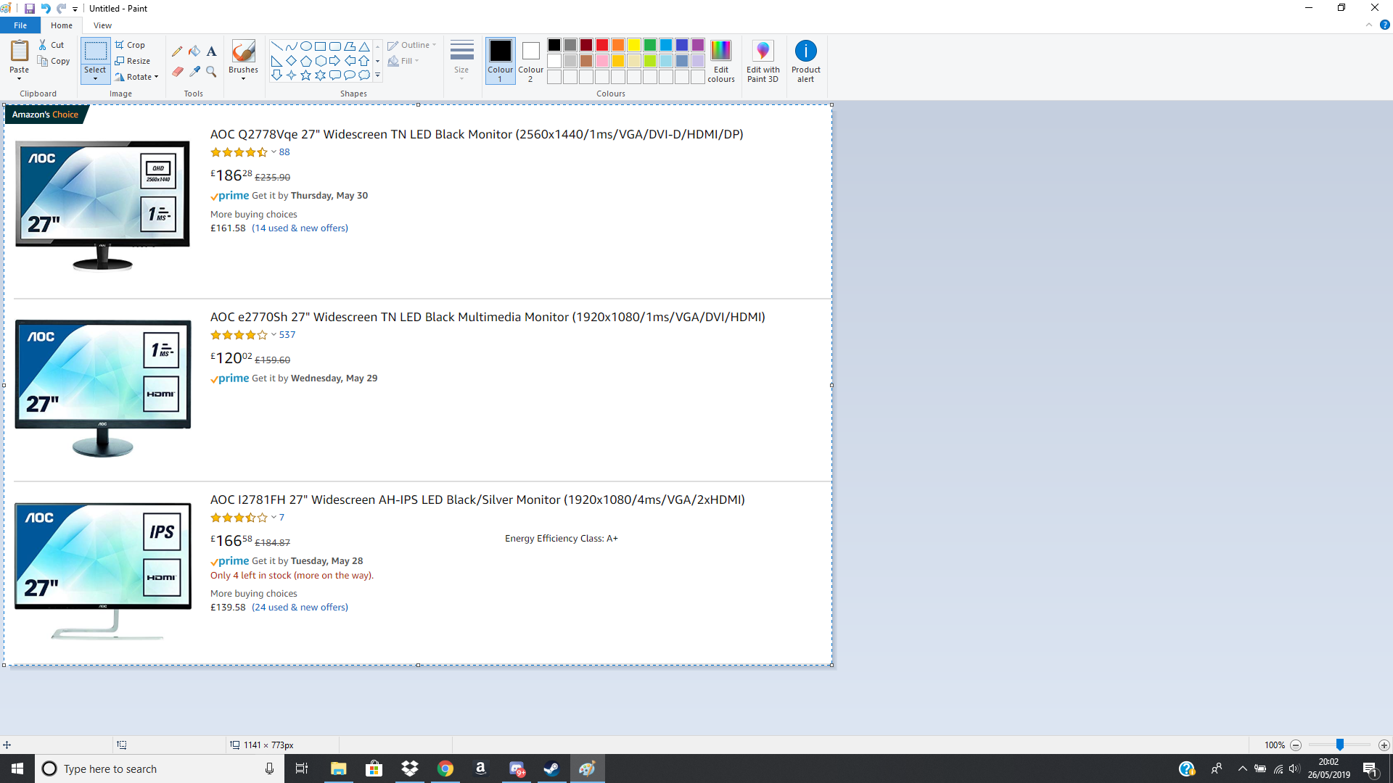Image resolution: width=1393 pixels, height=783 pixels.
Task: Click the AOC I2781FH monitor image
Action: pyautogui.click(x=103, y=571)
